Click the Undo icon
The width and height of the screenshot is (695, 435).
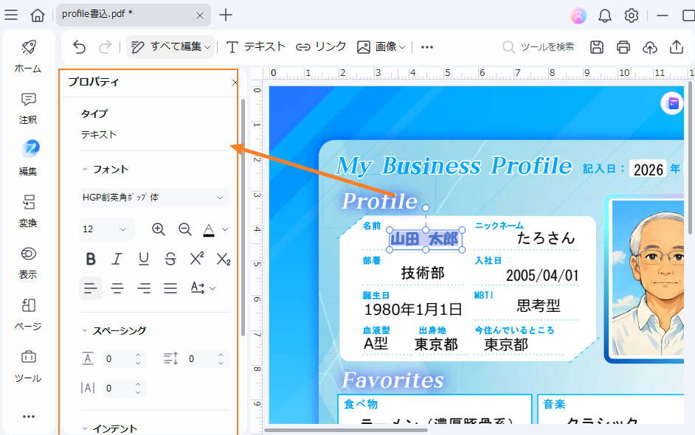[80, 46]
